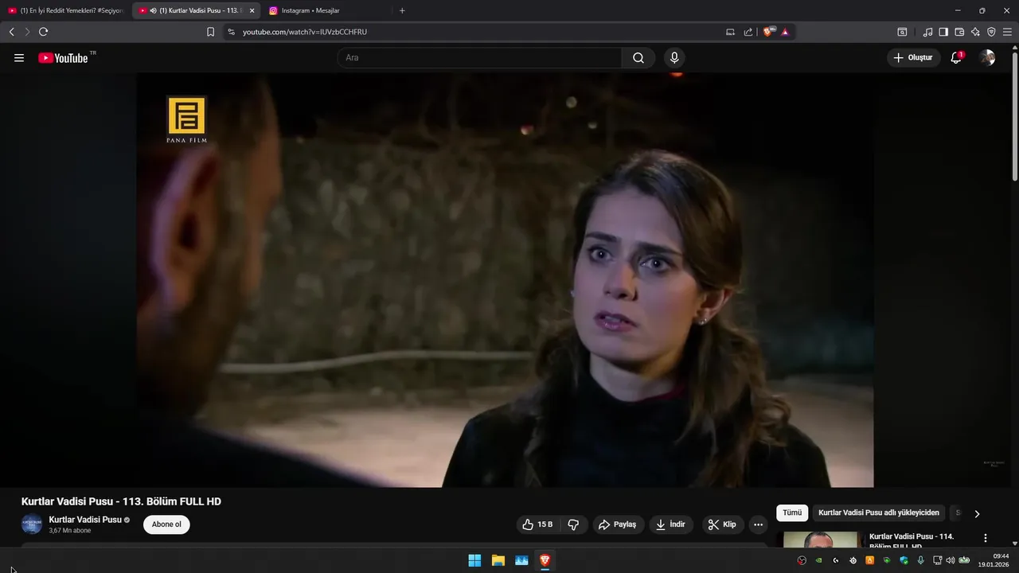Reload the page
This screenshot has width=1019, height=573.
point(44,32)
